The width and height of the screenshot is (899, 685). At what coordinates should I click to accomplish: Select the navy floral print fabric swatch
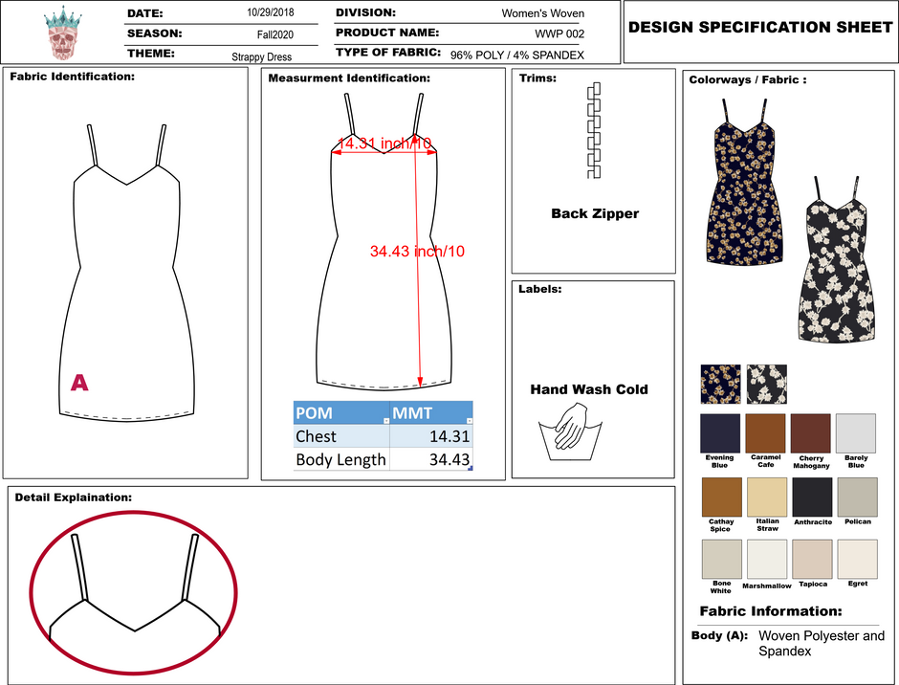[721, 385]
